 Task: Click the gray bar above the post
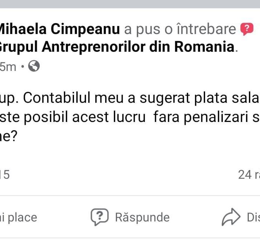130,4
